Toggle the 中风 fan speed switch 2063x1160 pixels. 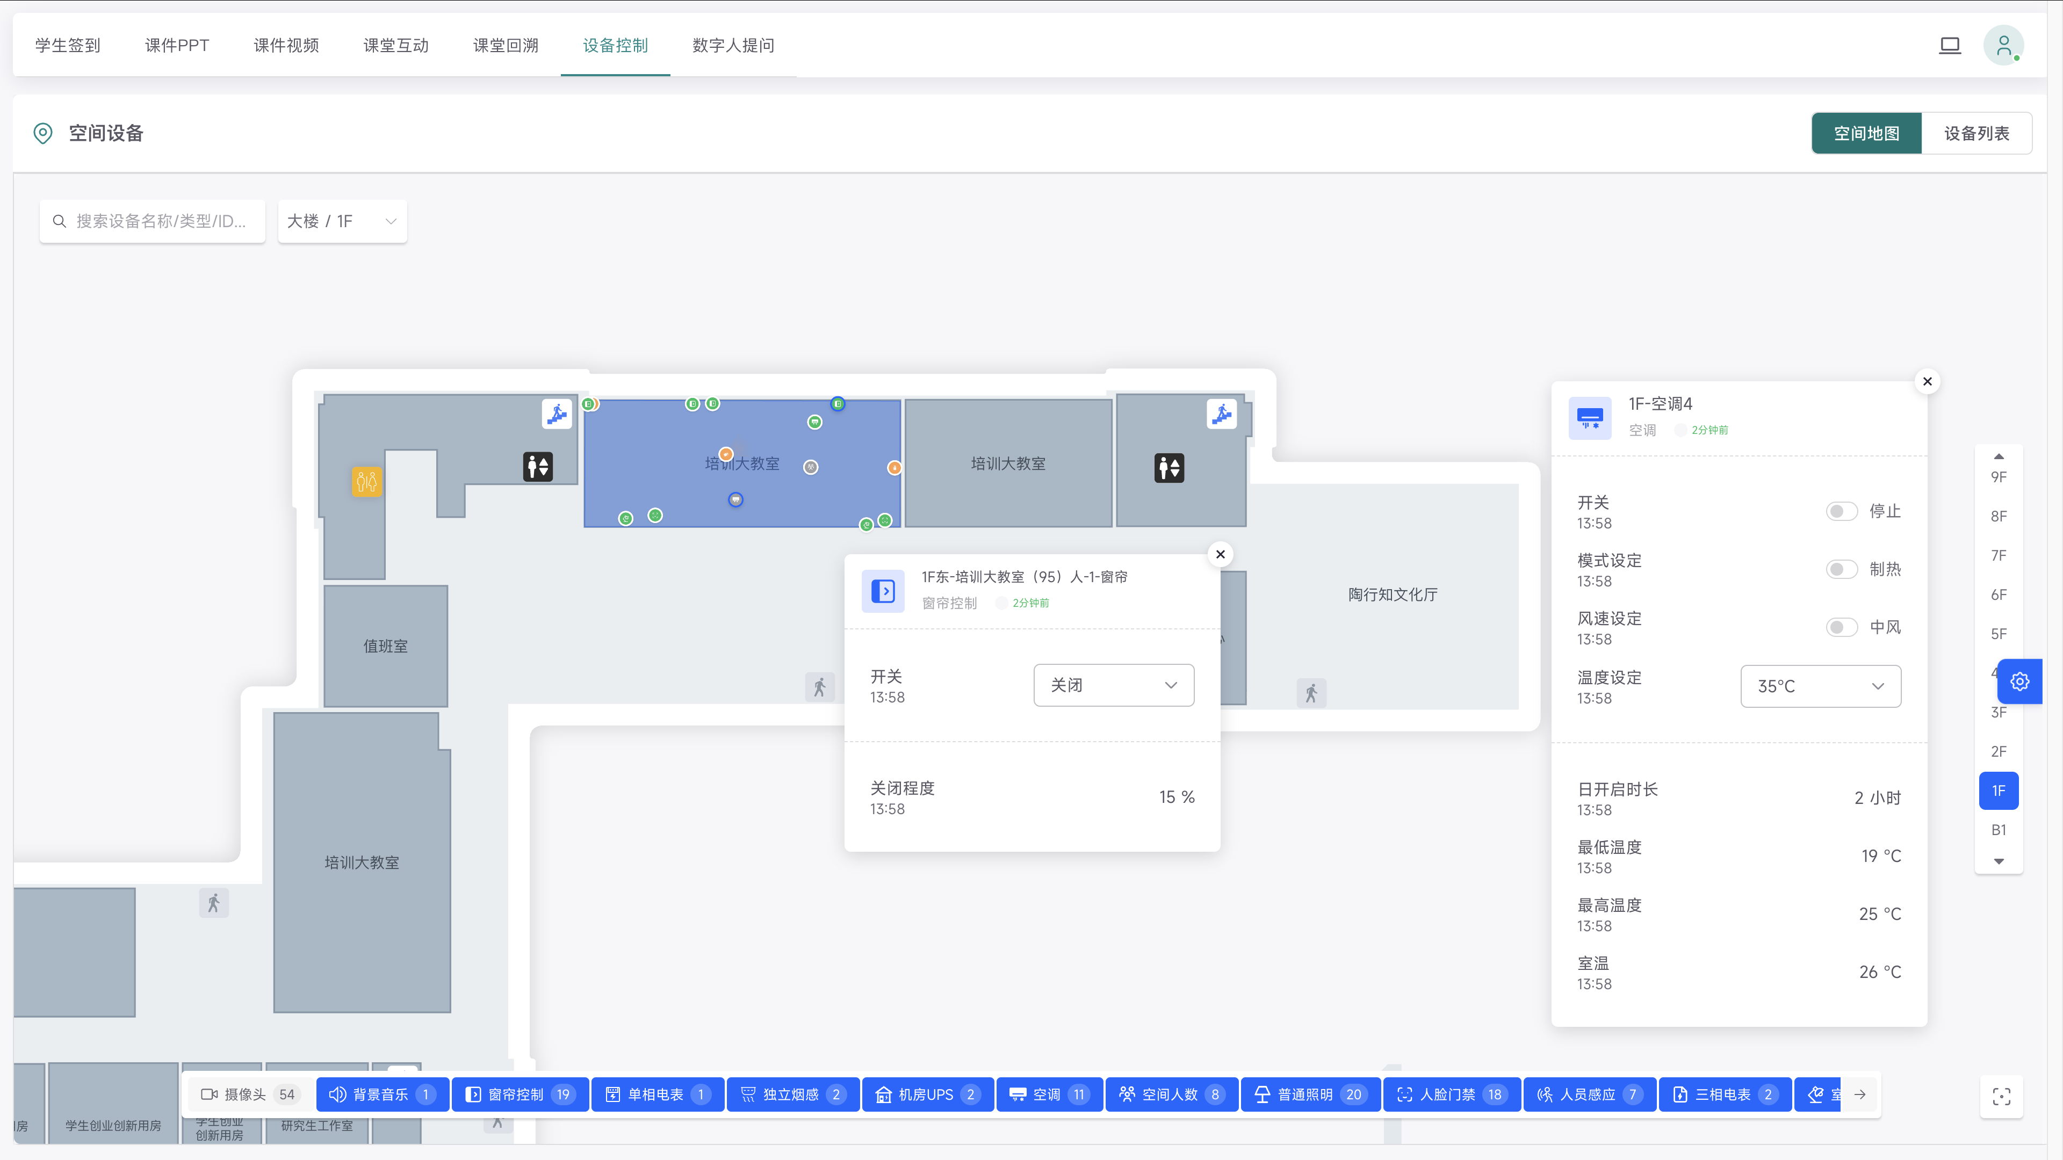click(x=1842, y=627)
